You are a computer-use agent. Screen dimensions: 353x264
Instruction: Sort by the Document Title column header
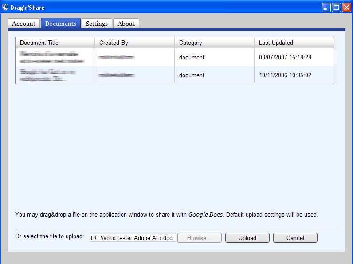(55, 43)
